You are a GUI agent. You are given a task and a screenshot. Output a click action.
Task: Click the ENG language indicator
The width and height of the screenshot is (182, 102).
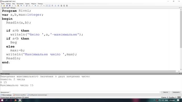[x=166, y=100]
